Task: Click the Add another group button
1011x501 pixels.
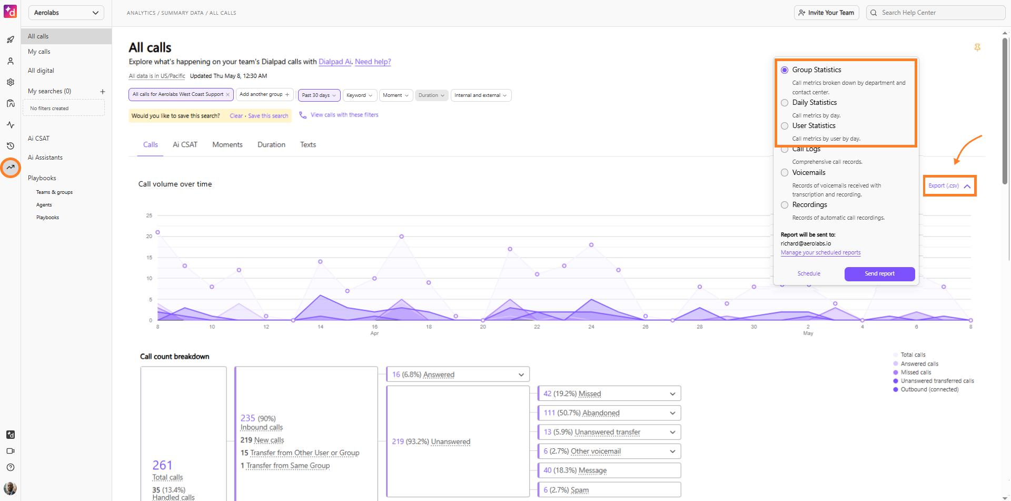Action: tap(264, 94)
